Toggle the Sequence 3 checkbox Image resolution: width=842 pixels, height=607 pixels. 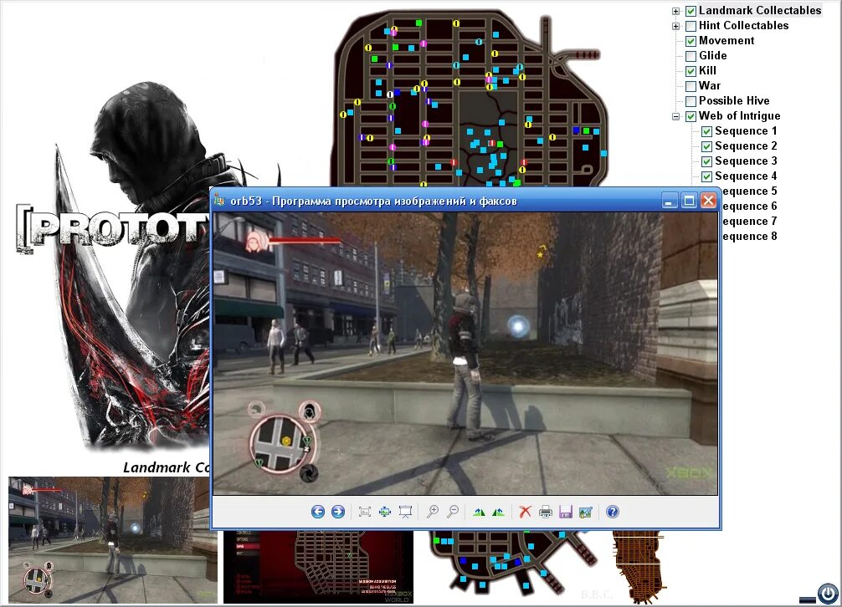[706, 161]
